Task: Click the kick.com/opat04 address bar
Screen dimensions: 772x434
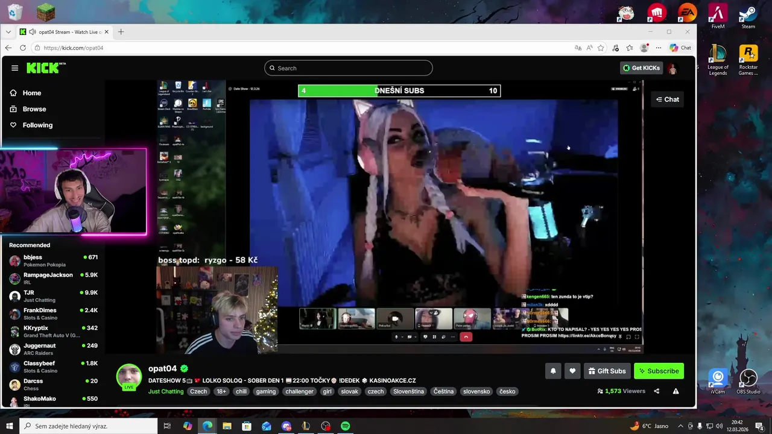Action: click(302, 48)
